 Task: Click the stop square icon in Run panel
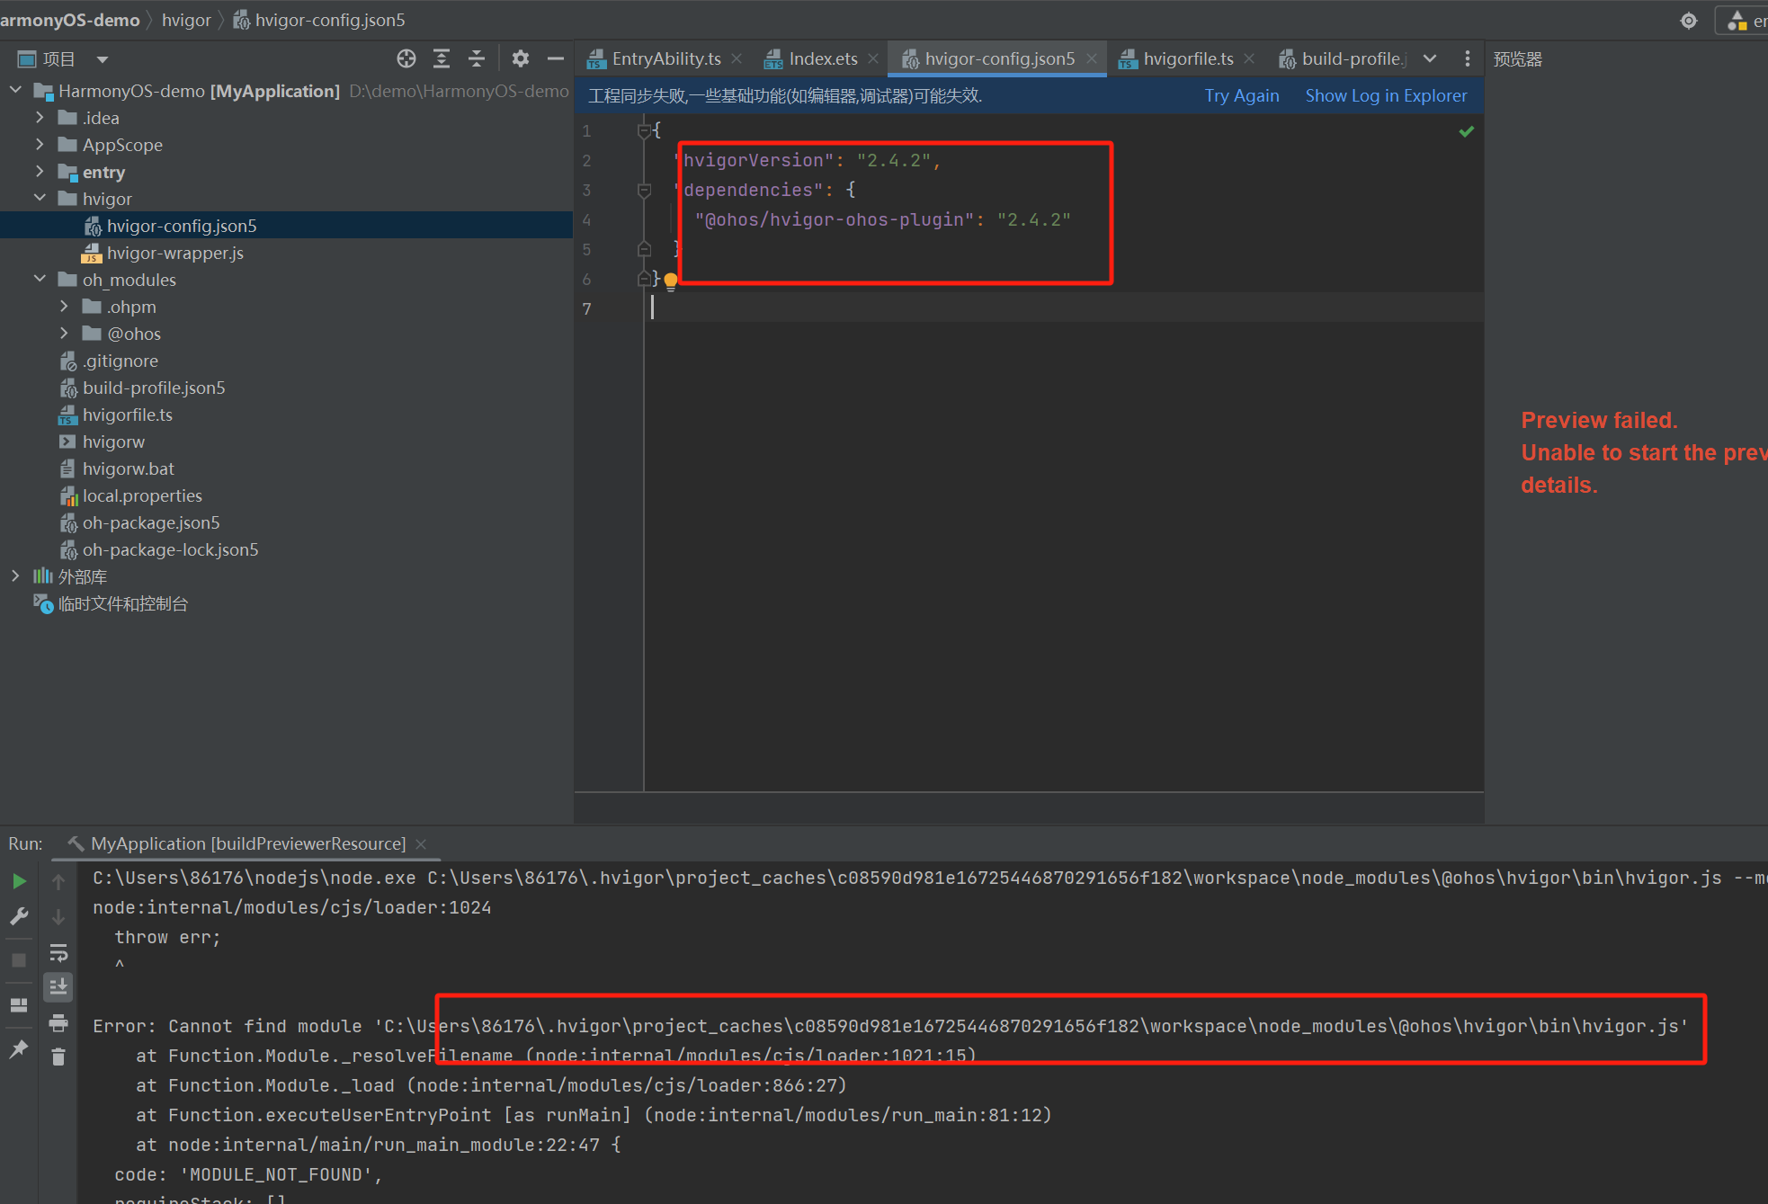pos(19,960)
